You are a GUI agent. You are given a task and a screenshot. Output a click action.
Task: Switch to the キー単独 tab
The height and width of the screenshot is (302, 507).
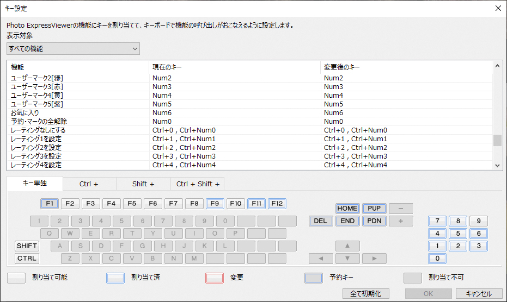(35, 183)
